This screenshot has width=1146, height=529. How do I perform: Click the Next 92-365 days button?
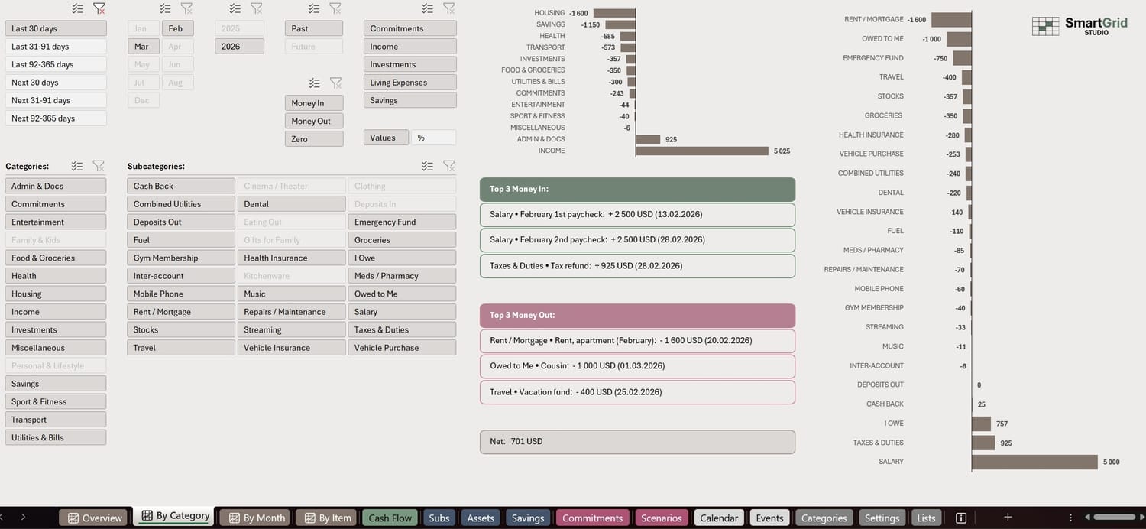[x=55, y=118]
